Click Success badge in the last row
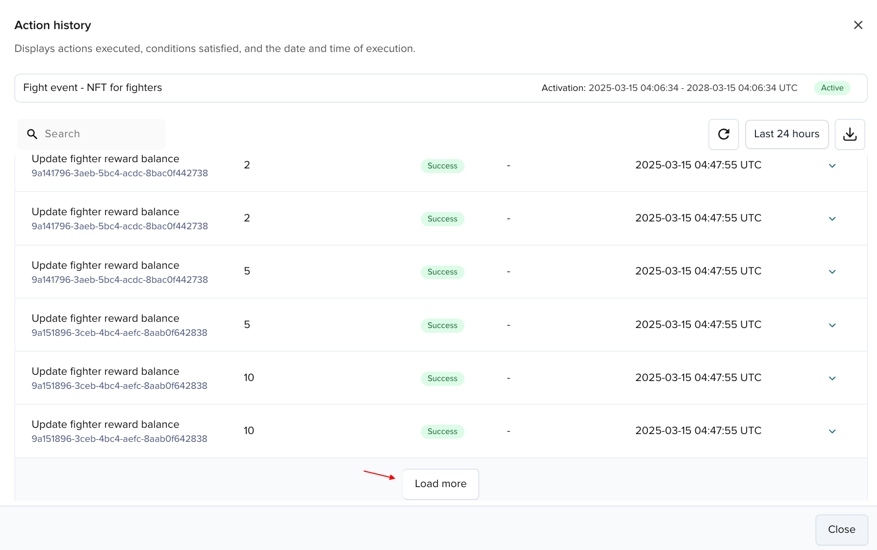Image resolution: width=877 pixels, height=550 pixels. coord(442,431)
